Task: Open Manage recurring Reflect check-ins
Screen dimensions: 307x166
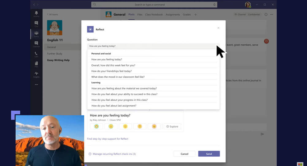Action: 112,154
